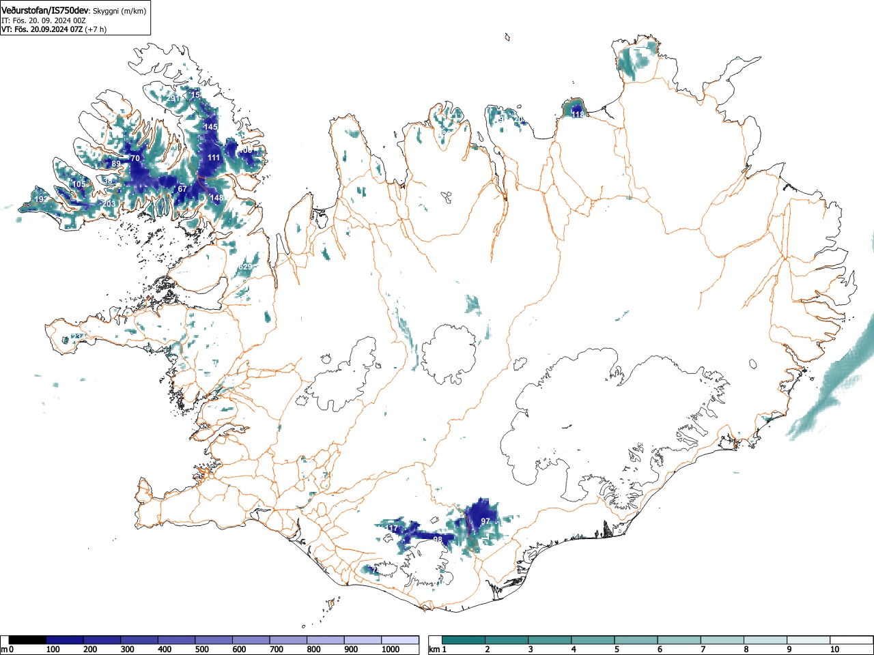Click the '5' tick label on km legend
The height and width of the screenshot is (655, 874).
[617, 650]
